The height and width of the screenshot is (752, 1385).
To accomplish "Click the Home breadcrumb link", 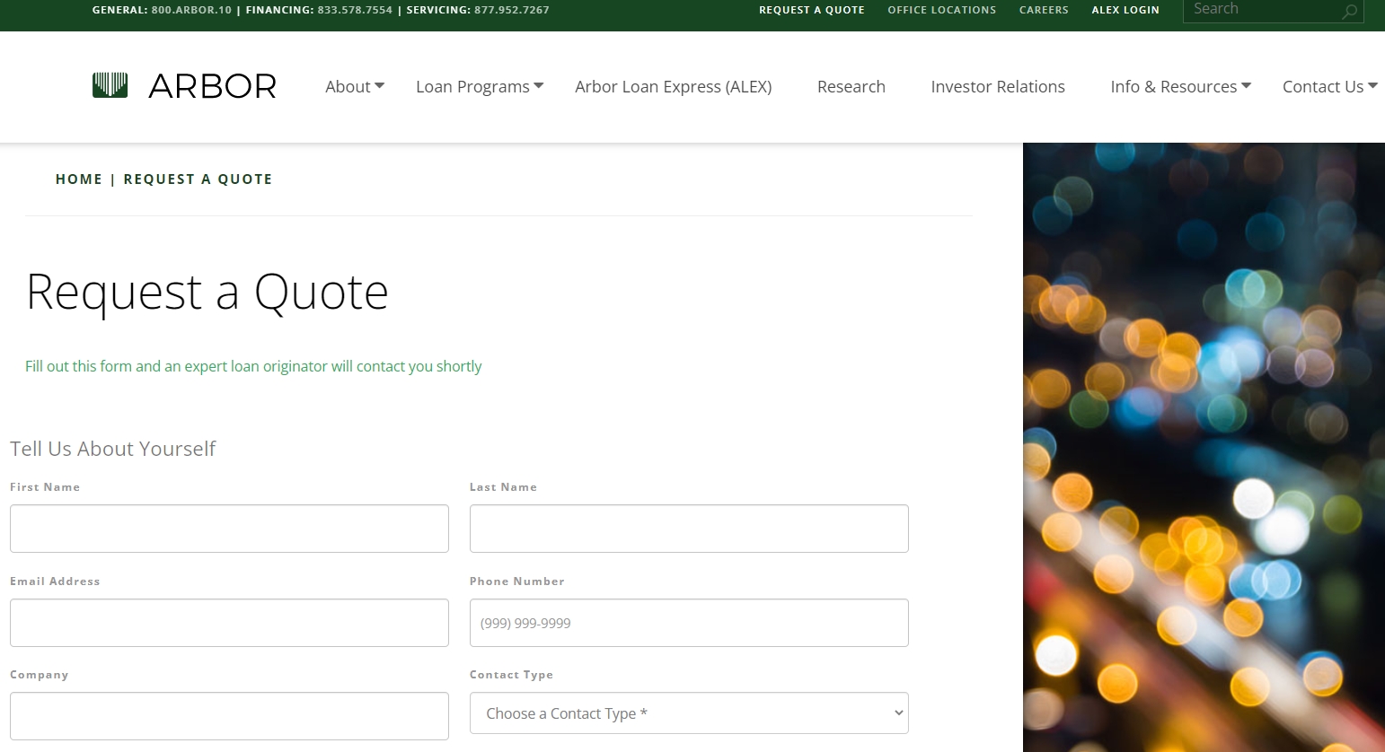I will click(x=79, y=179).
